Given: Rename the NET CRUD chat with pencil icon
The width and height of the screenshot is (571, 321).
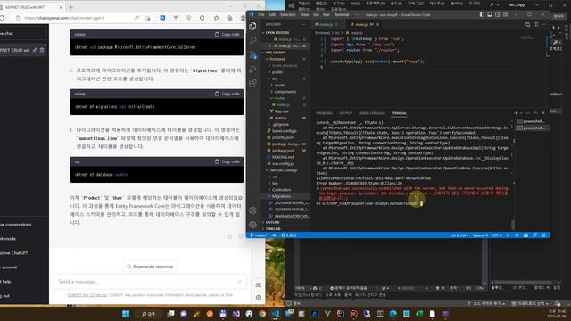Looking at the screenshot, I should coord(35,50).
